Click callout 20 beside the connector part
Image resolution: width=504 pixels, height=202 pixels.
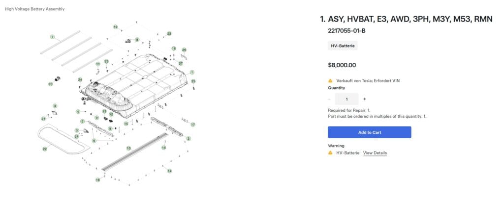coord(51,84)
